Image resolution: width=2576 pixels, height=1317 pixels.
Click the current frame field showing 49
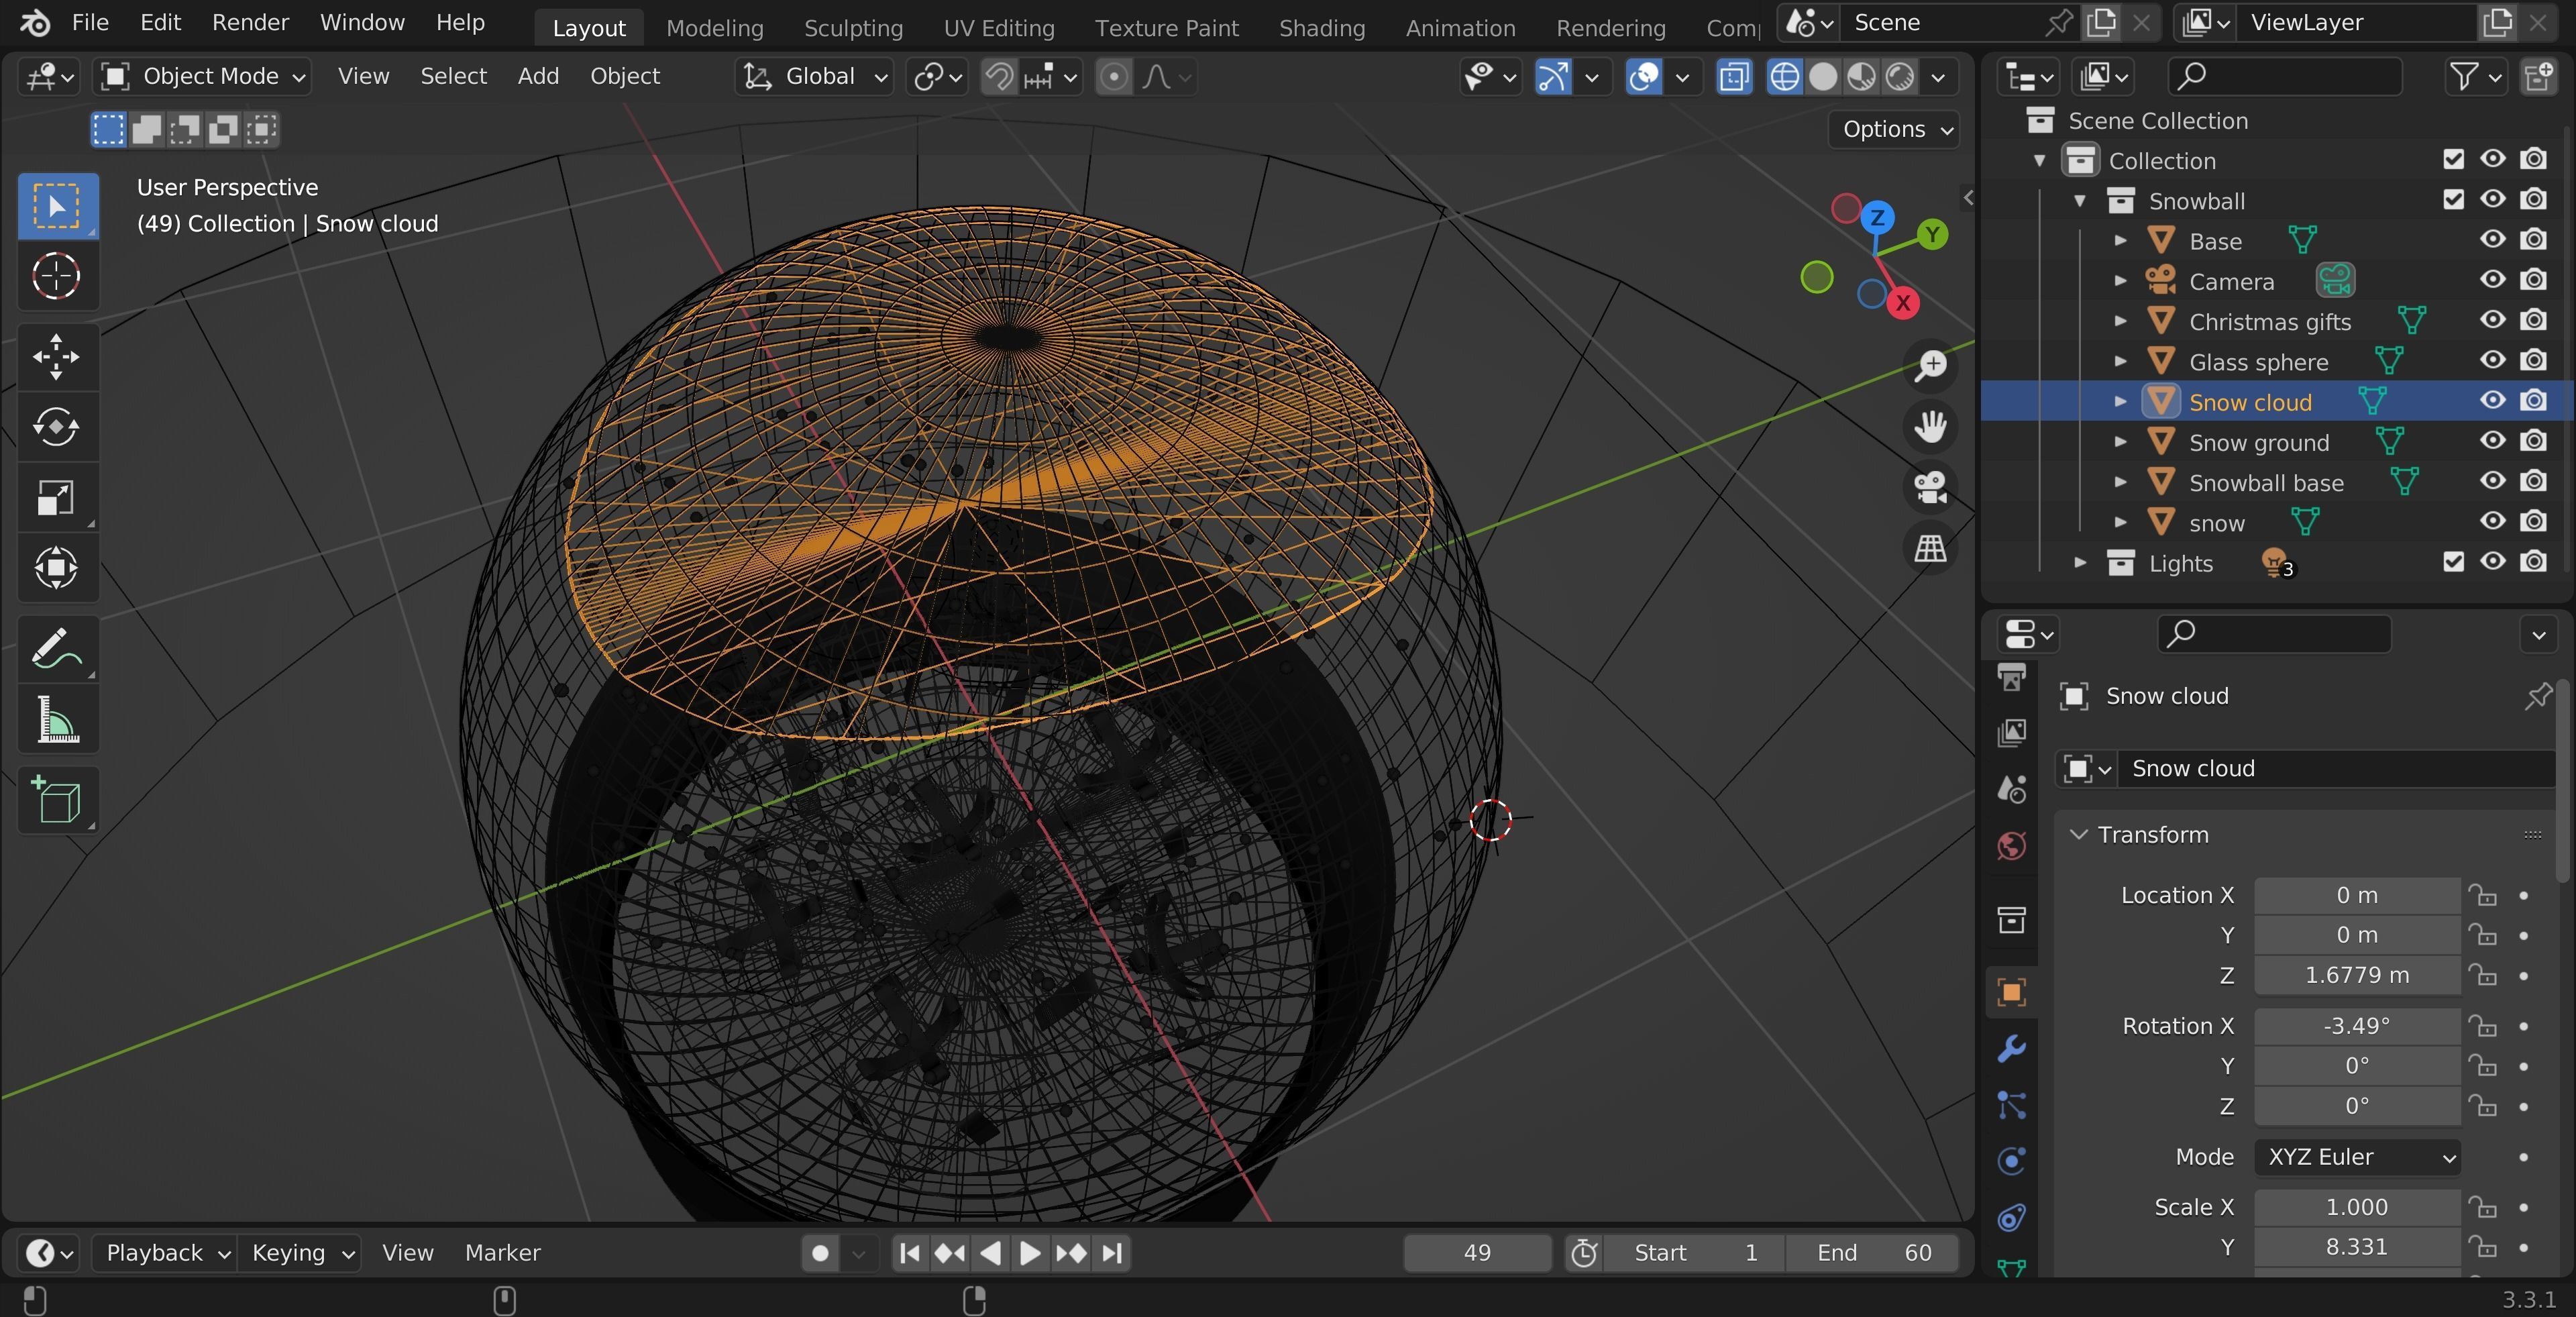[1477, 1253]
